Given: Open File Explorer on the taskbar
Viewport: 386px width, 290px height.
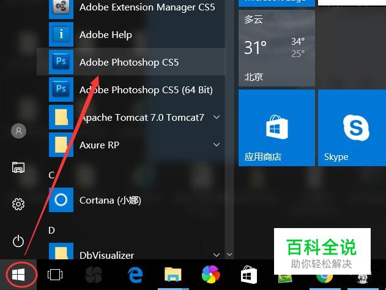Looking at the screenshot, I should coord(173,275).
